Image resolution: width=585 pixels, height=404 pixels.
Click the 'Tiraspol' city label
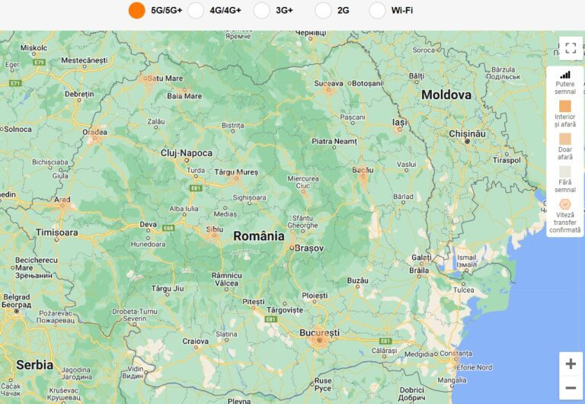tap(507, 160)
